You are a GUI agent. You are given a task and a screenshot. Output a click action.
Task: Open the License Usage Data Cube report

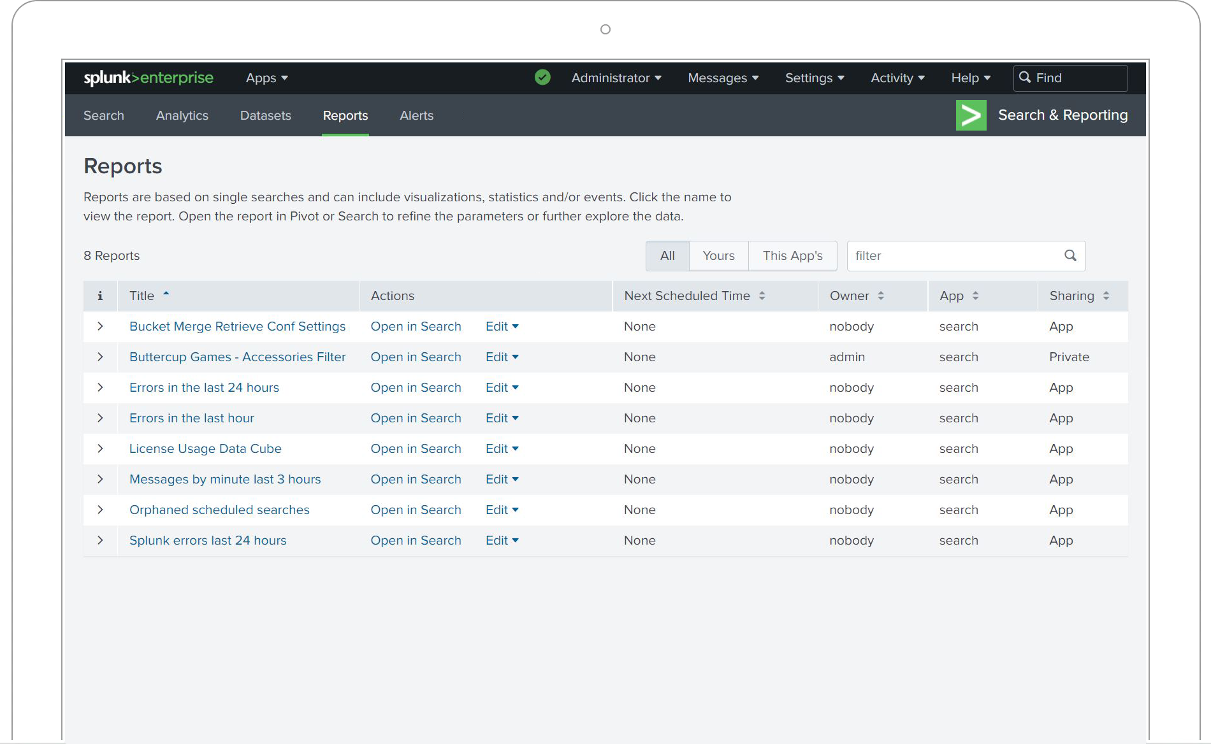pos(205,448)
